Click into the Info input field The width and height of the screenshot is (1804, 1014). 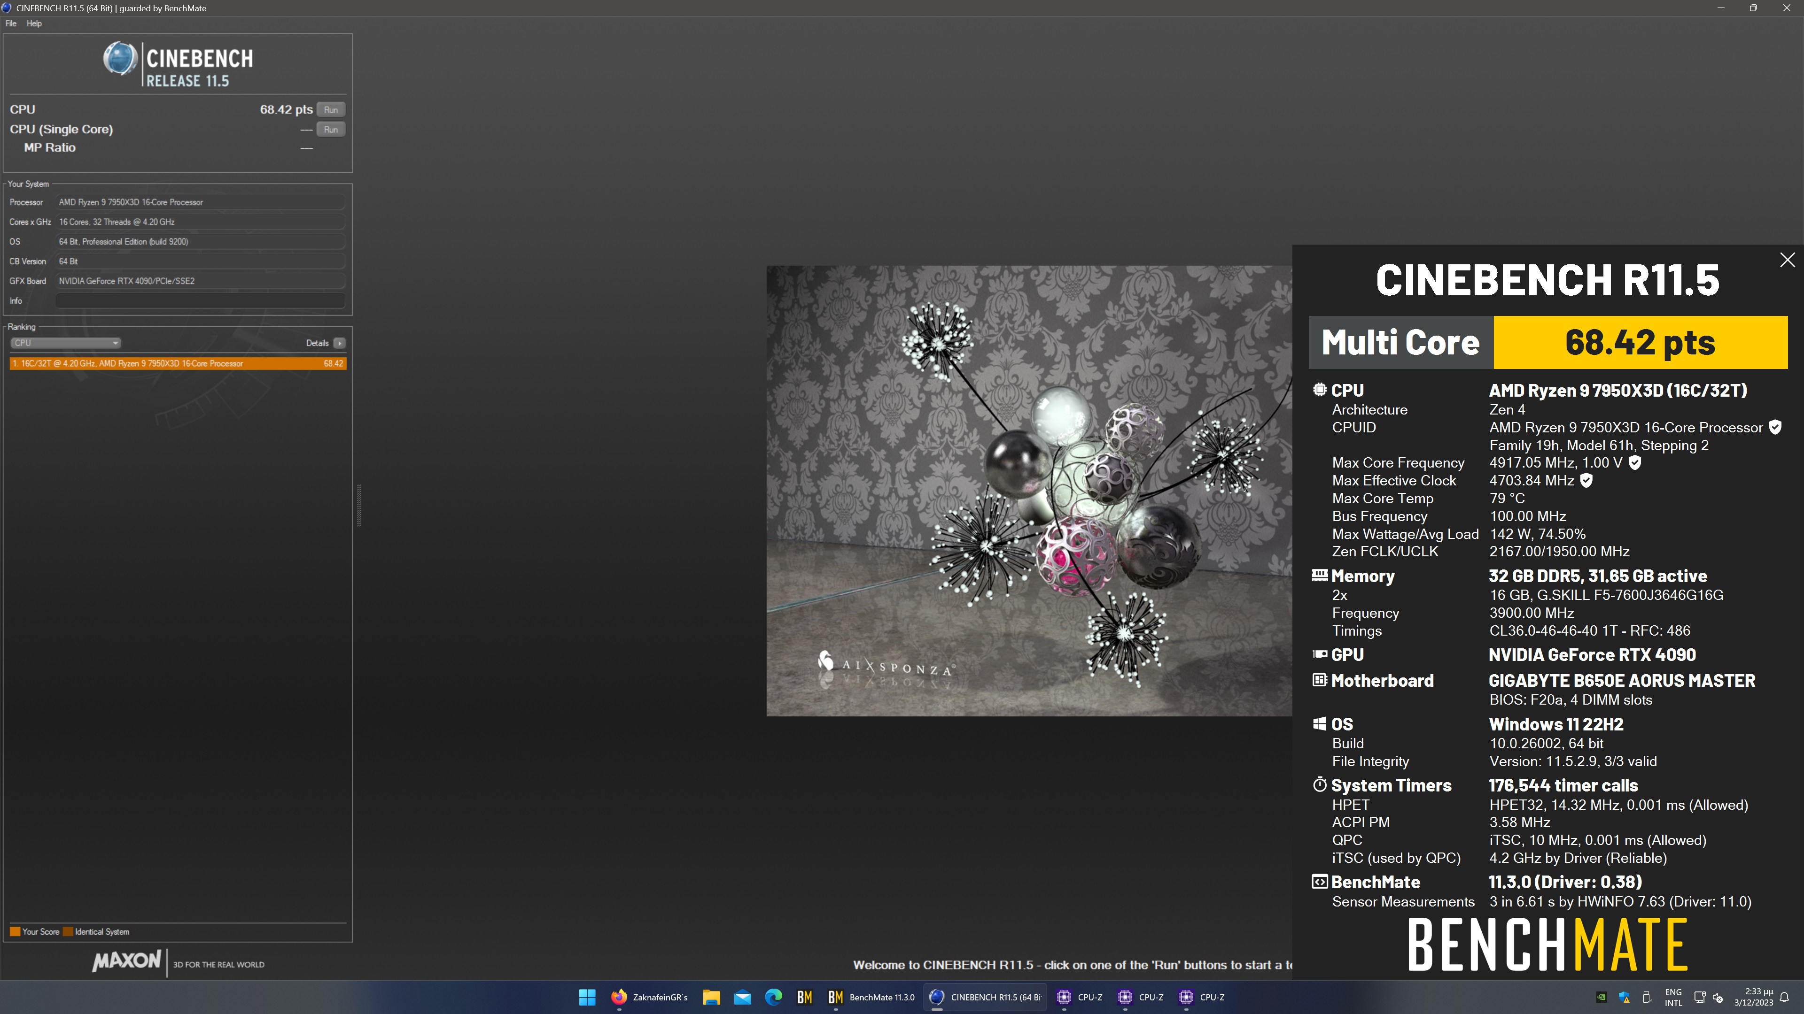point(200,301)
